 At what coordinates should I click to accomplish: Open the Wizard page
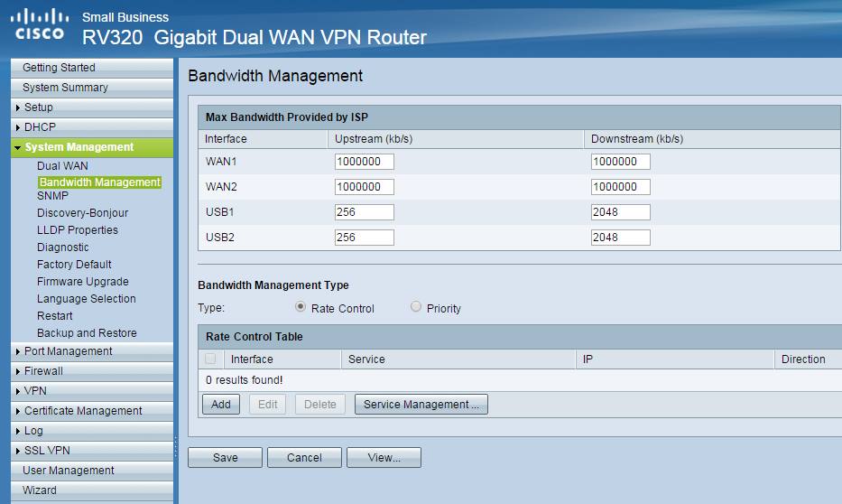tap(92, 490)
